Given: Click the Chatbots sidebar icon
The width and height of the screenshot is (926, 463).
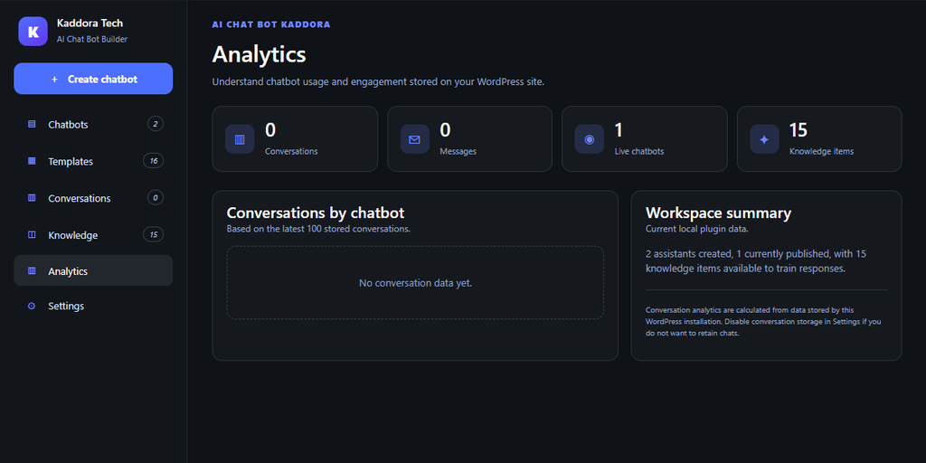Looking at the screenshot, I should (32, 125).
